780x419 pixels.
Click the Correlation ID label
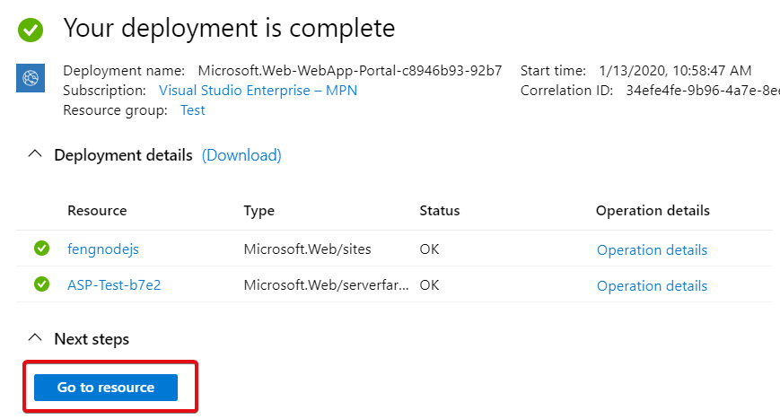(566, 91)
